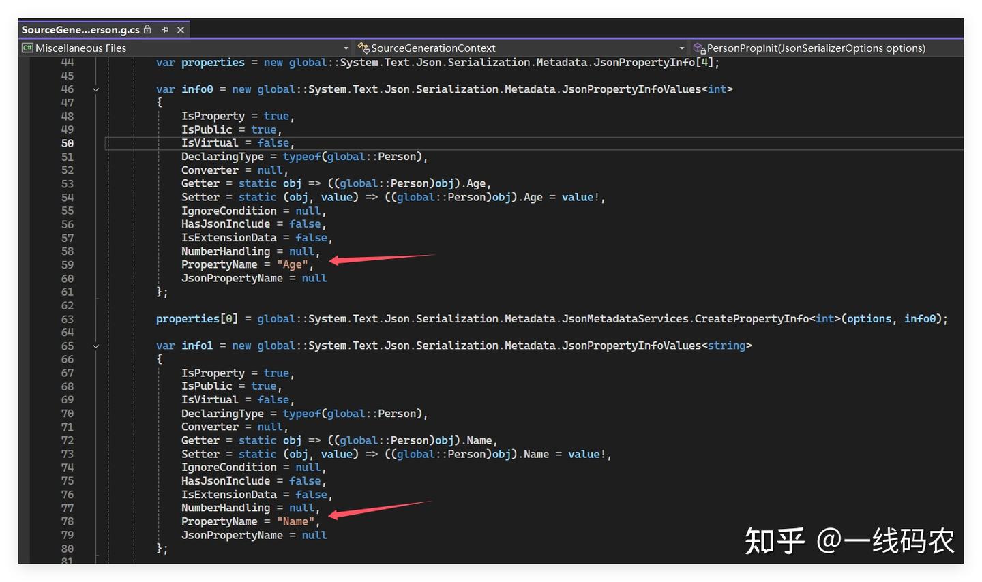This screenshot has height=582, width=982.
Task: Click the read-only lock icon on the tab
Action: click(147, 29)
